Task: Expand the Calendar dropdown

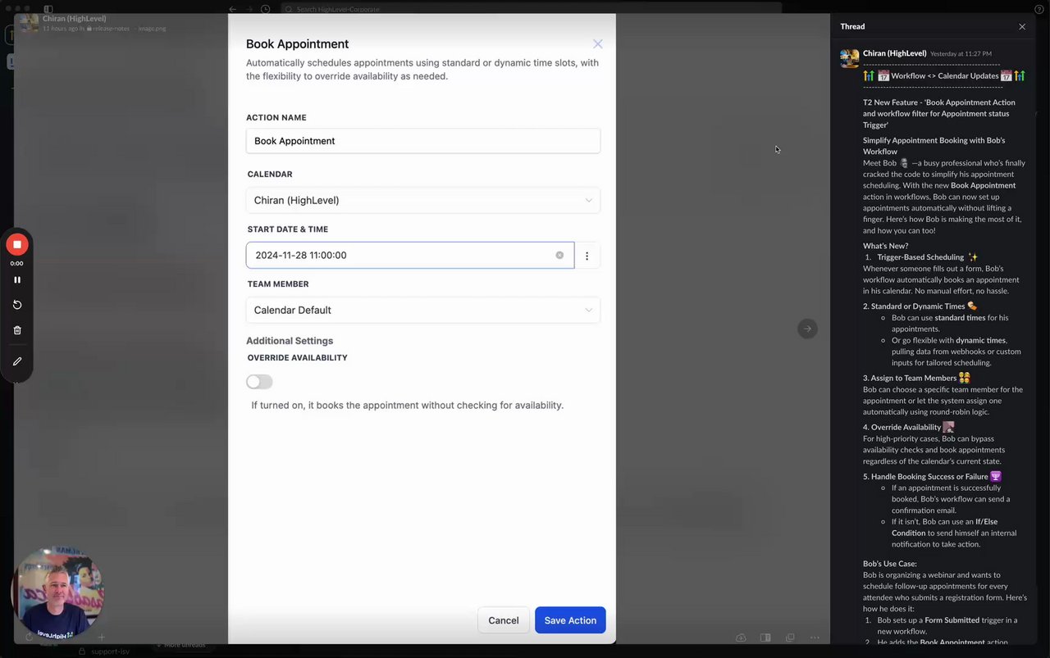Action: 422,201
